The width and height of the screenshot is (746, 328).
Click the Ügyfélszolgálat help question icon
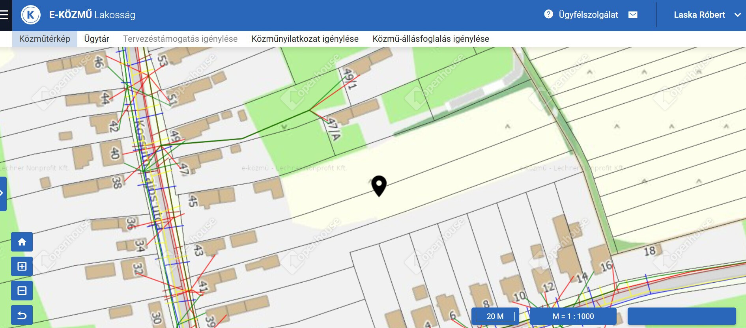coord(548,14)
